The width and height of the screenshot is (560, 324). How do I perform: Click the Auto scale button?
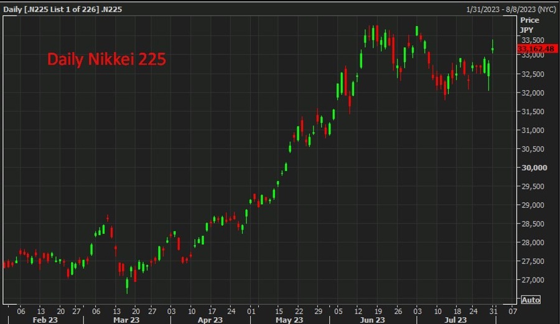(x=530, y=300)
